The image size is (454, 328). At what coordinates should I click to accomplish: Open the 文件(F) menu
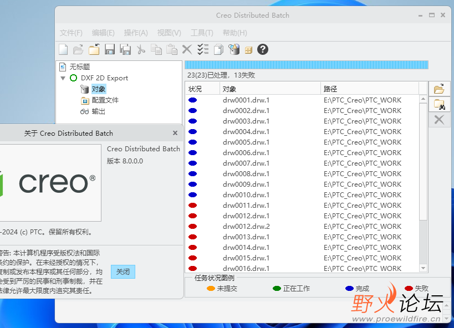click(x=71, y=33)
